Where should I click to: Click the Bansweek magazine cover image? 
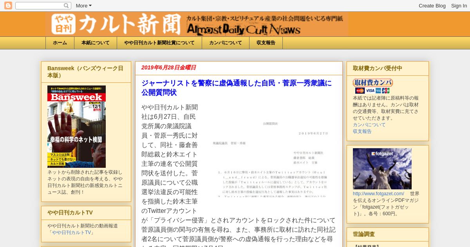click(76, 127)
